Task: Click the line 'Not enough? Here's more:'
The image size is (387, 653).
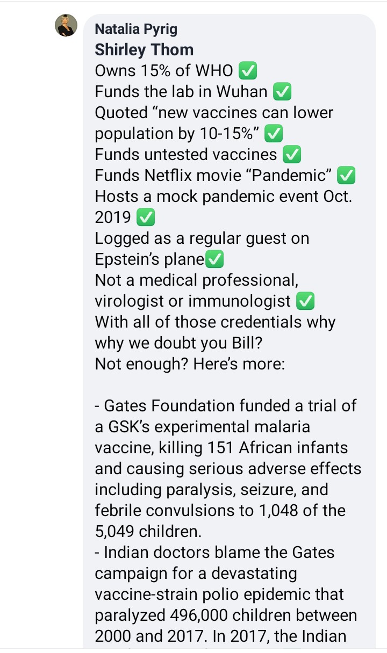Action: pos(189,364)
